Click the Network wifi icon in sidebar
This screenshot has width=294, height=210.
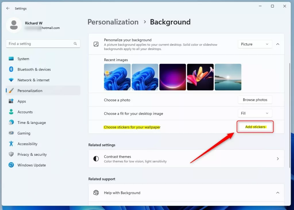[x=11, y=80]
